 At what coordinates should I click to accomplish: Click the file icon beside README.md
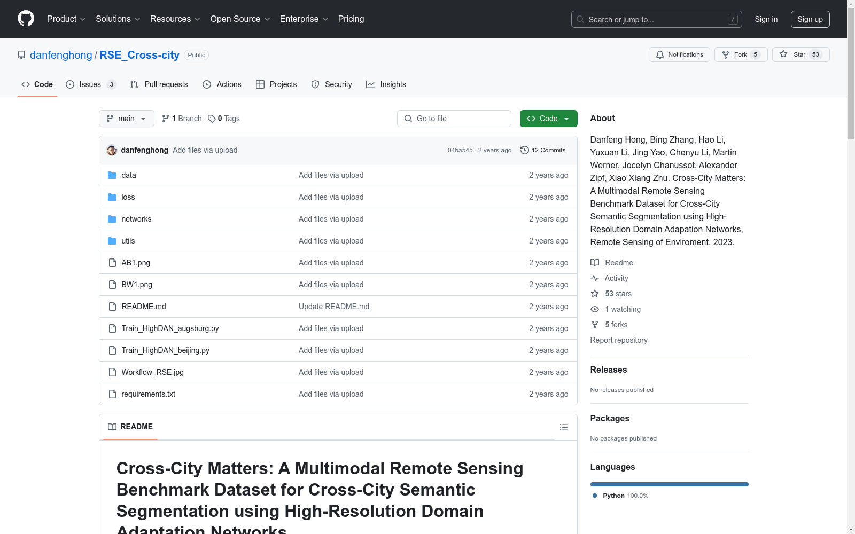[x=112, y=307]
